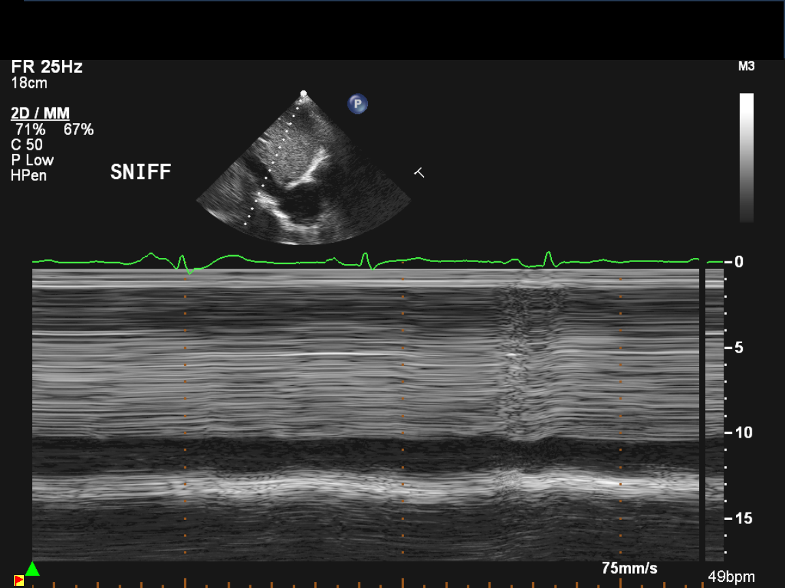Image resolution: width=785 pixels, height=588 pixels.
Task: Click the C 50 compression setting
Action: [27, 144]
